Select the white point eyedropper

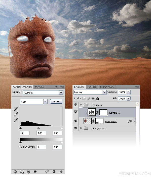point(16,120)
